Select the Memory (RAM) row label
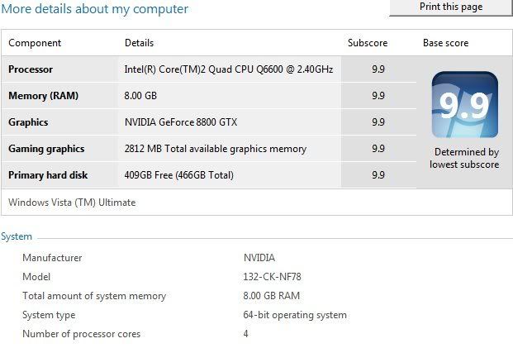 click(43, 96)
